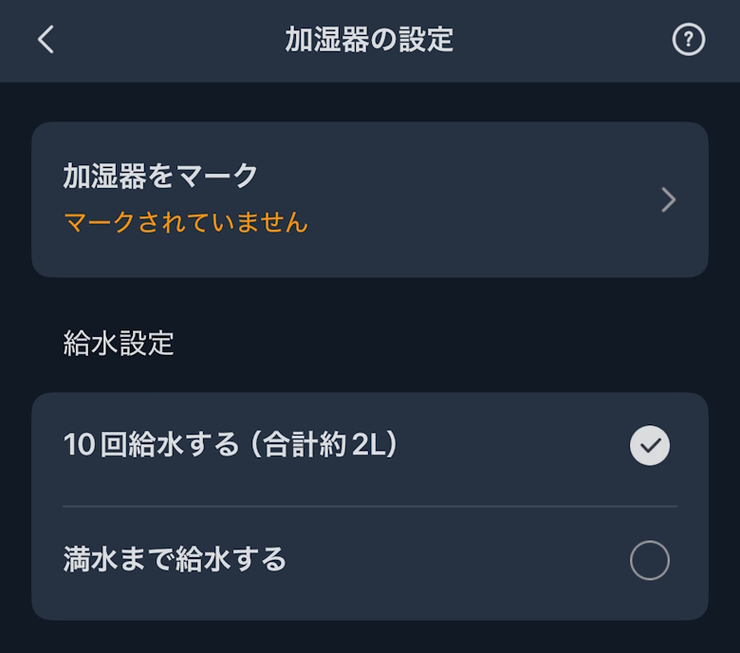Click the 合計約2L part of the first option
The image size is (740, 653).
(332, 445)
